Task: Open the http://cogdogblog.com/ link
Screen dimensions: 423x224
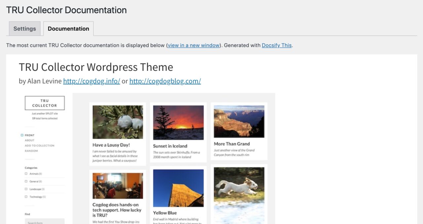Action: pos(165,81)
